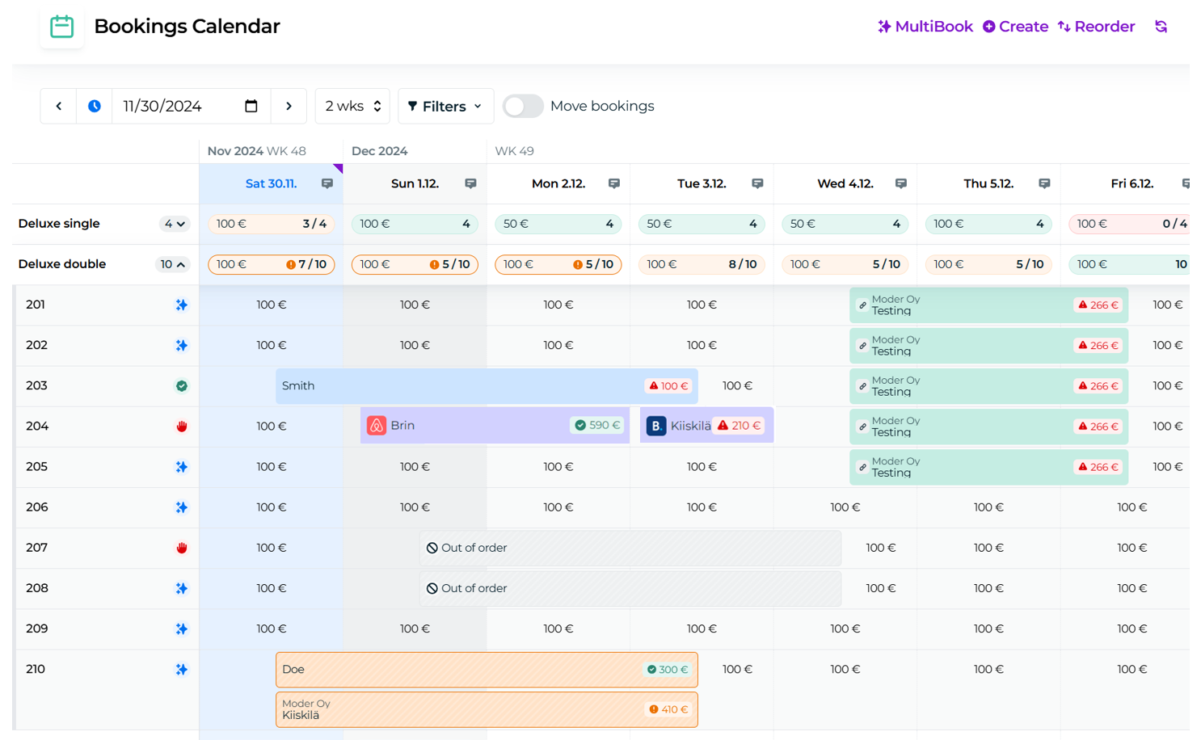Go to the previous date period
The image size is (1201, 740).
pyautogui.click(x=59, y=106)
